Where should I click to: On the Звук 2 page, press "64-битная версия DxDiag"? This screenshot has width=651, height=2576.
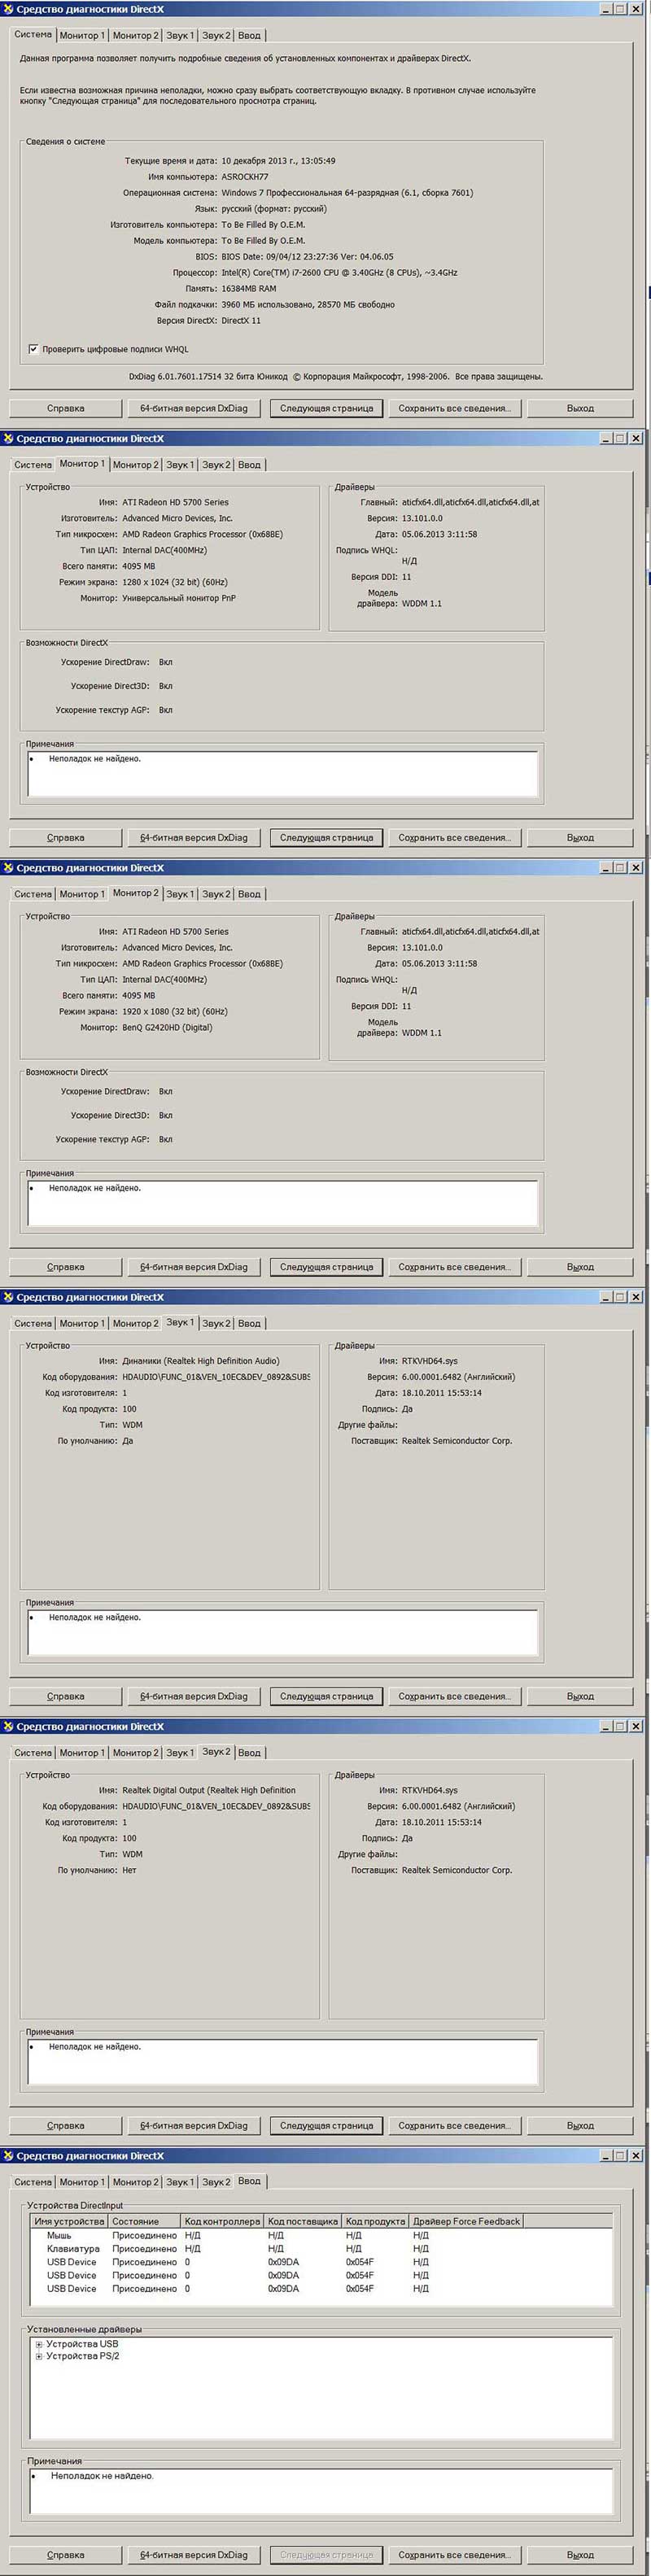click(193, 2126)
